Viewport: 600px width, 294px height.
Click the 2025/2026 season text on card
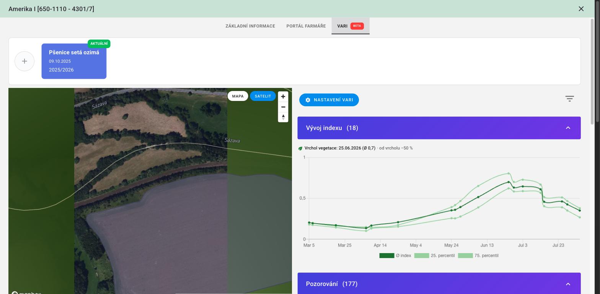(x=61, y=70)
